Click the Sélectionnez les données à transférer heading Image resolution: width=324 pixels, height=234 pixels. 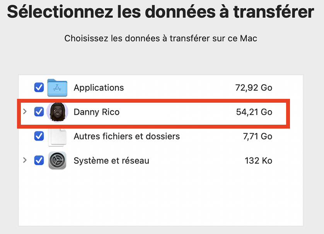pos(160,12)
